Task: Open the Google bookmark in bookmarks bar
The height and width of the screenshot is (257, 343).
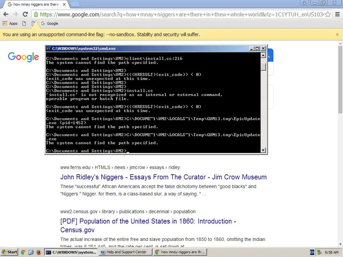Action: click(50, 23)
